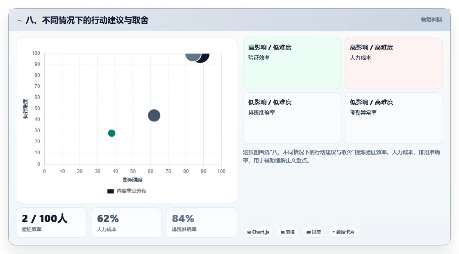Image resolution: width=459 pixels, height=254 pixels.
Task: Click the 62% 人力成本 stat card
Action: click(x=126, y=223)
